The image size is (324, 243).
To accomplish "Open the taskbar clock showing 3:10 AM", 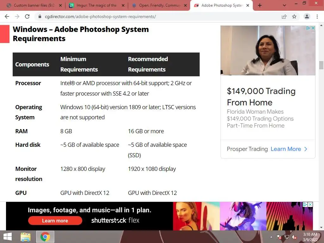I will (310, 237).
